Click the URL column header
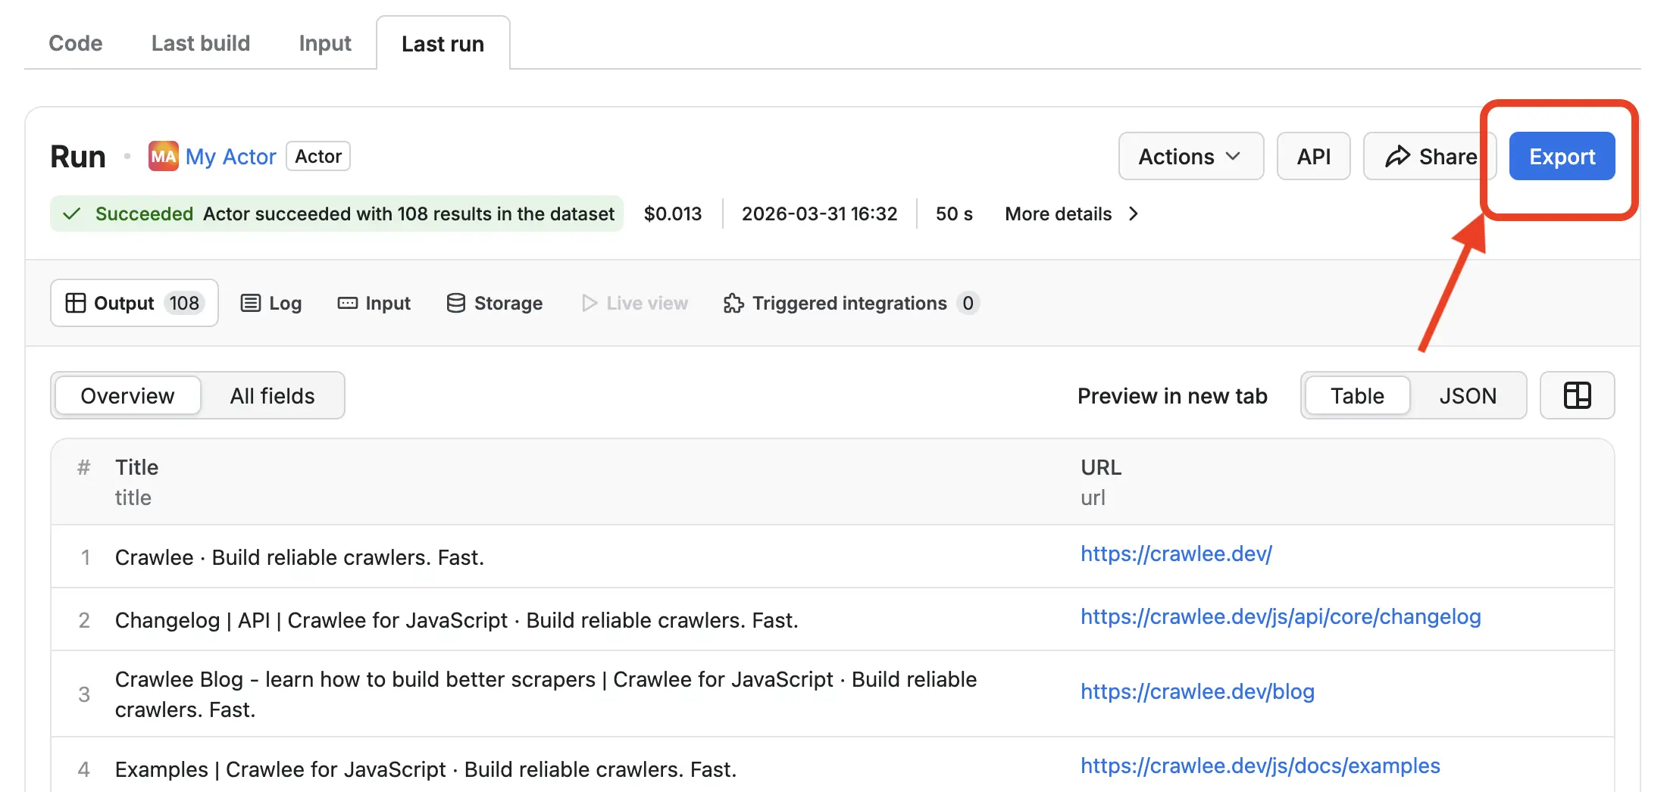Image resolution: width=1667 pixels, height=792 pixels. pos(1101,467)
